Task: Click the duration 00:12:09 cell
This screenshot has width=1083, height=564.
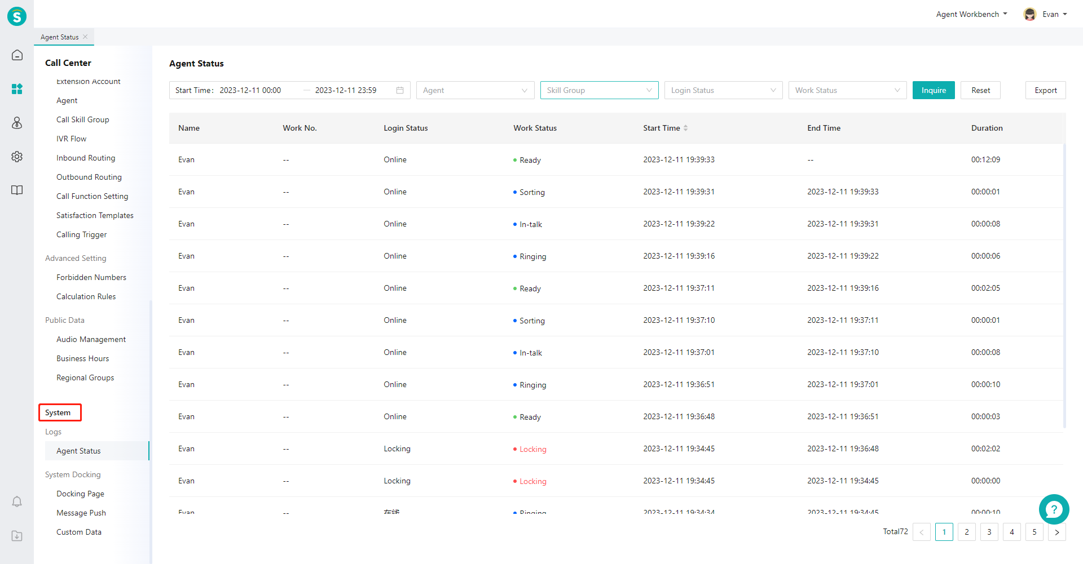Action: pos(985,159)
